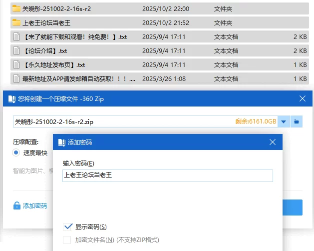Click the lock icon beside 添加密码
Viewport: 314px width, 251px height.
17,205
